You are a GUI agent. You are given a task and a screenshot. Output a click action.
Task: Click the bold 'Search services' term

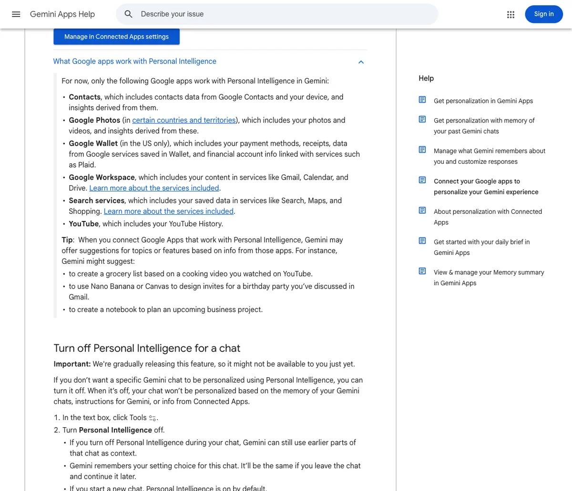(96, 200)
